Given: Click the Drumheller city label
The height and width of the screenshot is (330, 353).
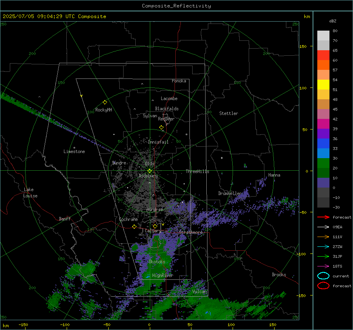Looking at the screenshot, I should pos(230,193).
